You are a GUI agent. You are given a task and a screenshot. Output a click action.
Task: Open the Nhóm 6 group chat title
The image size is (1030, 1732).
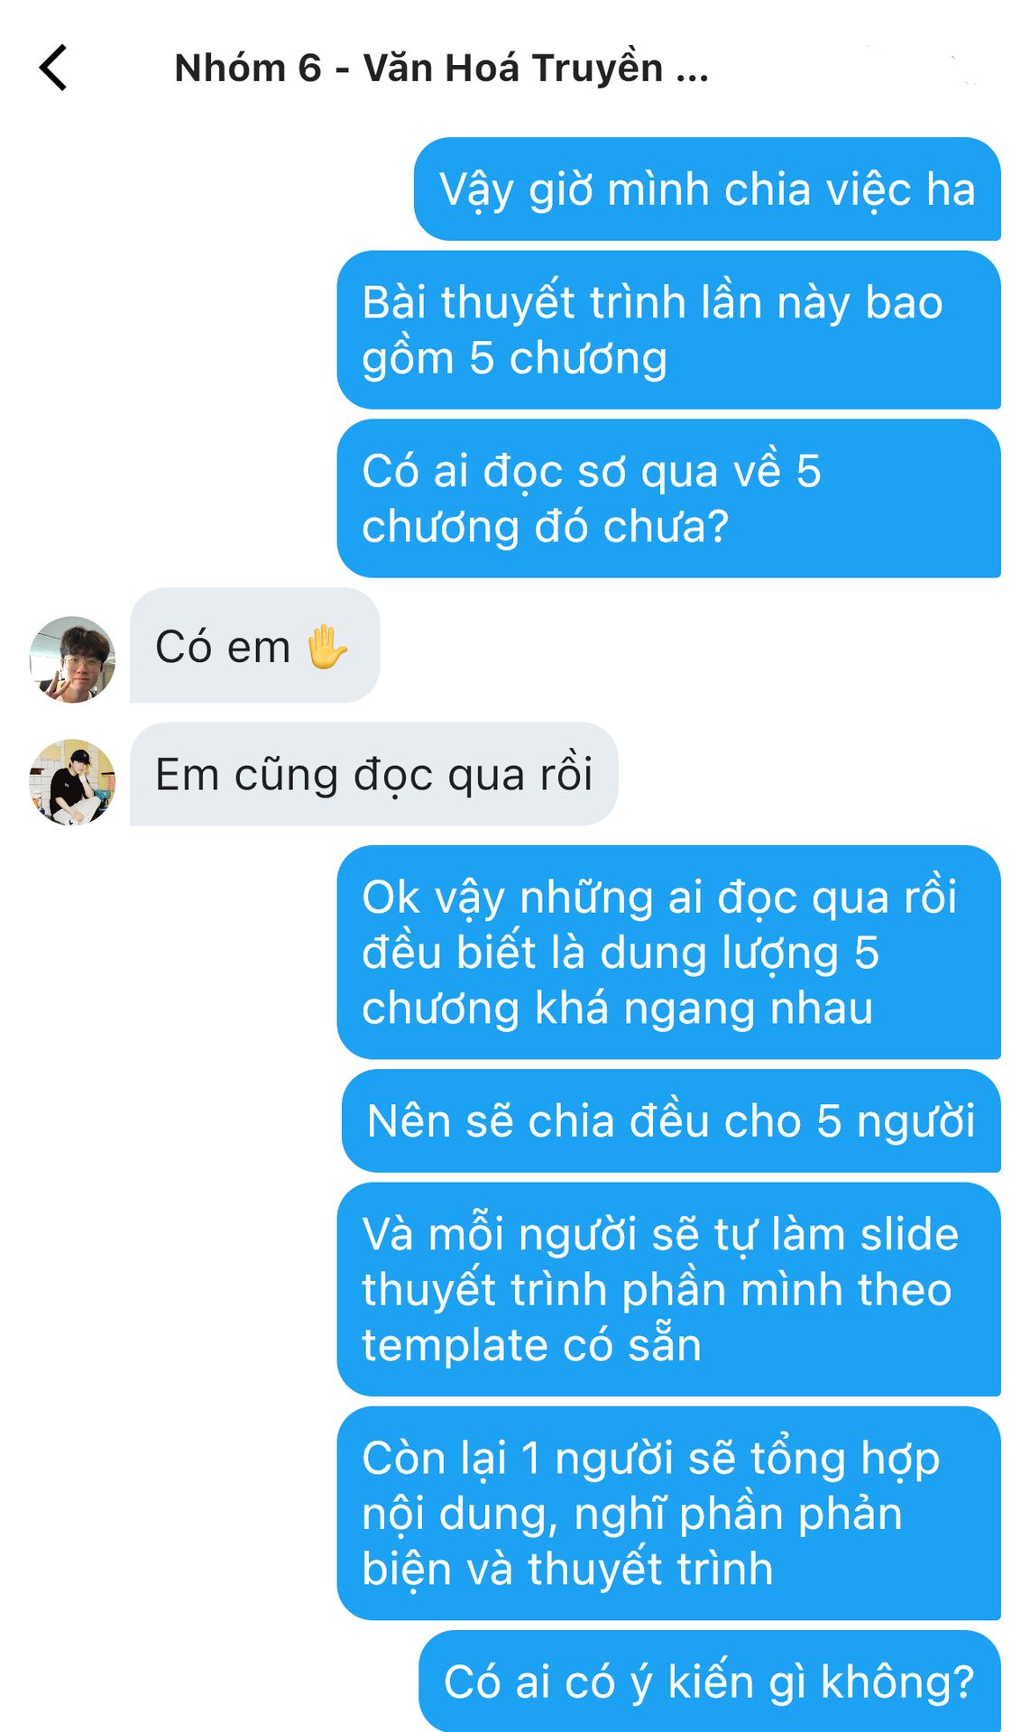coord(442,69)
